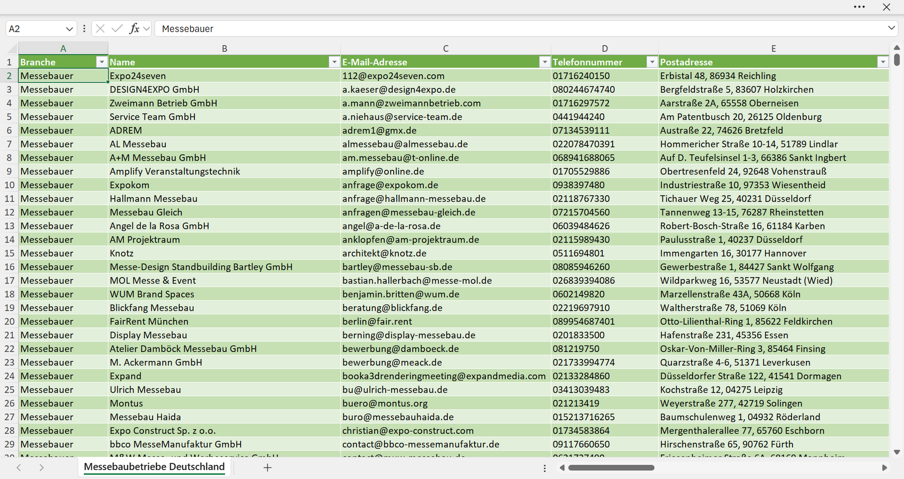This screenshot has width=904, height=479.
Task: Cancel the formula bar entry
Action: (100, 29)
